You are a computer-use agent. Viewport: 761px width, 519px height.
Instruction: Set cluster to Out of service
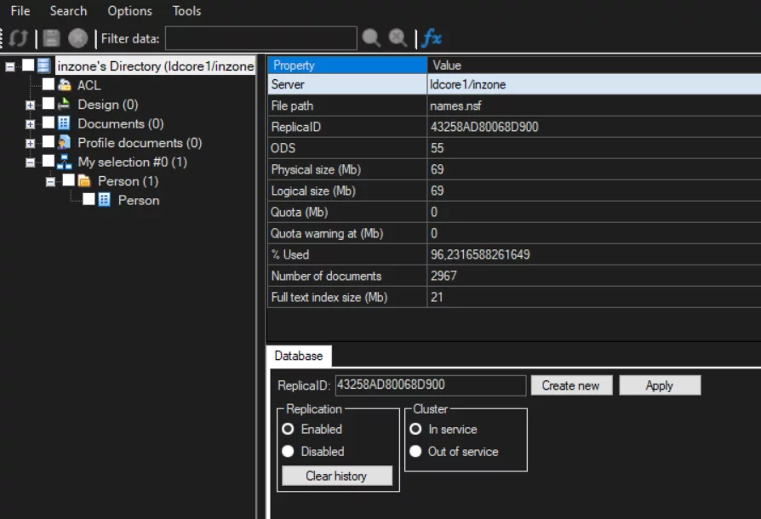click(415, 452)
